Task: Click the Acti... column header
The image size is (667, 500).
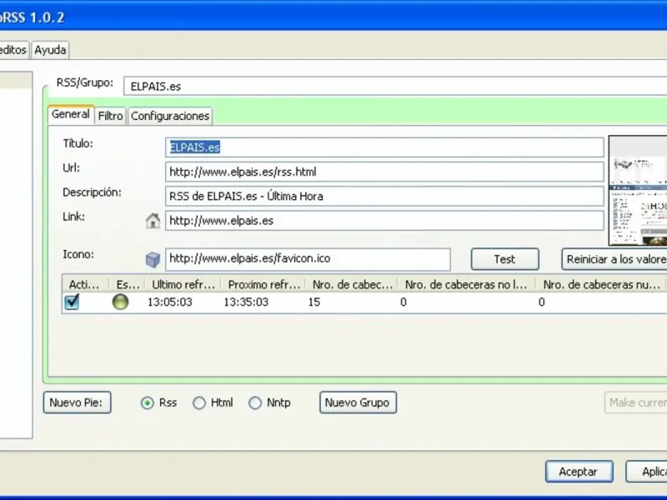Action: point(85,284)
